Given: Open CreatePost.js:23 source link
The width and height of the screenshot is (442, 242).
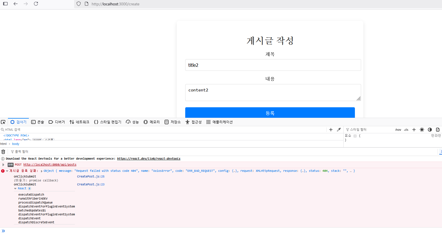Looking at the screenshot, I should [x=91, y=184].
